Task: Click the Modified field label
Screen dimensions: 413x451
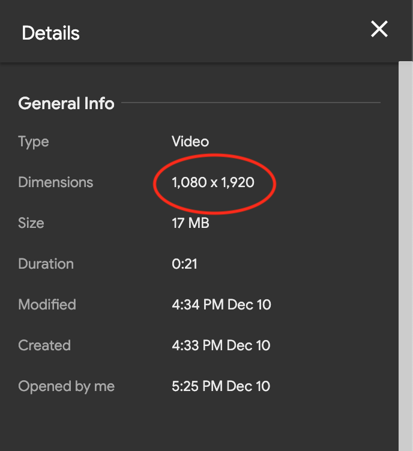Action: pos(47,305)
